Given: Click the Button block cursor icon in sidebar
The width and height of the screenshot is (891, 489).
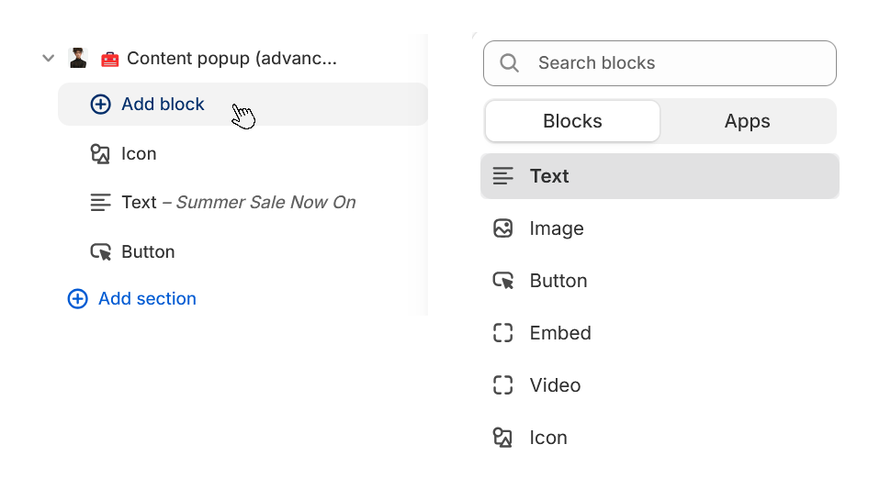Looking at the screenshot, I should (x=101, y=252).
